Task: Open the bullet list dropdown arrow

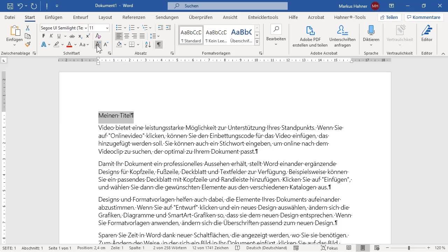Action: click(125, 28)
